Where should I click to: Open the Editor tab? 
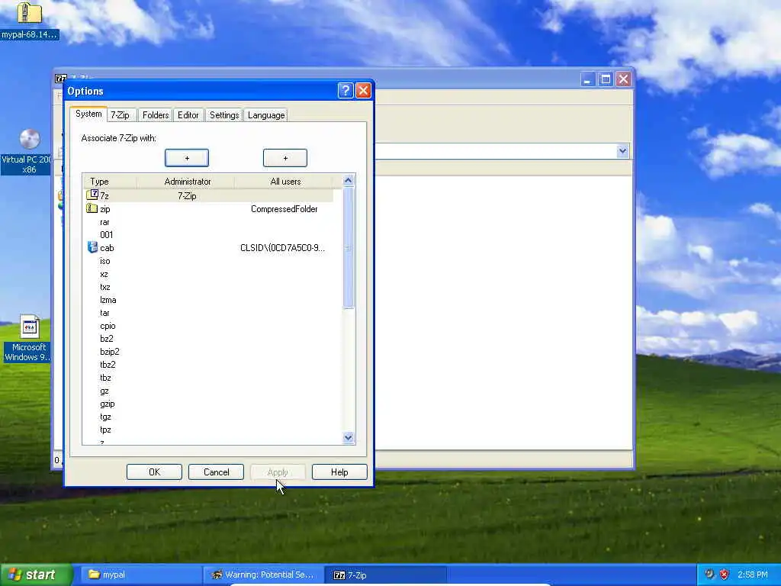pos(188,115)
